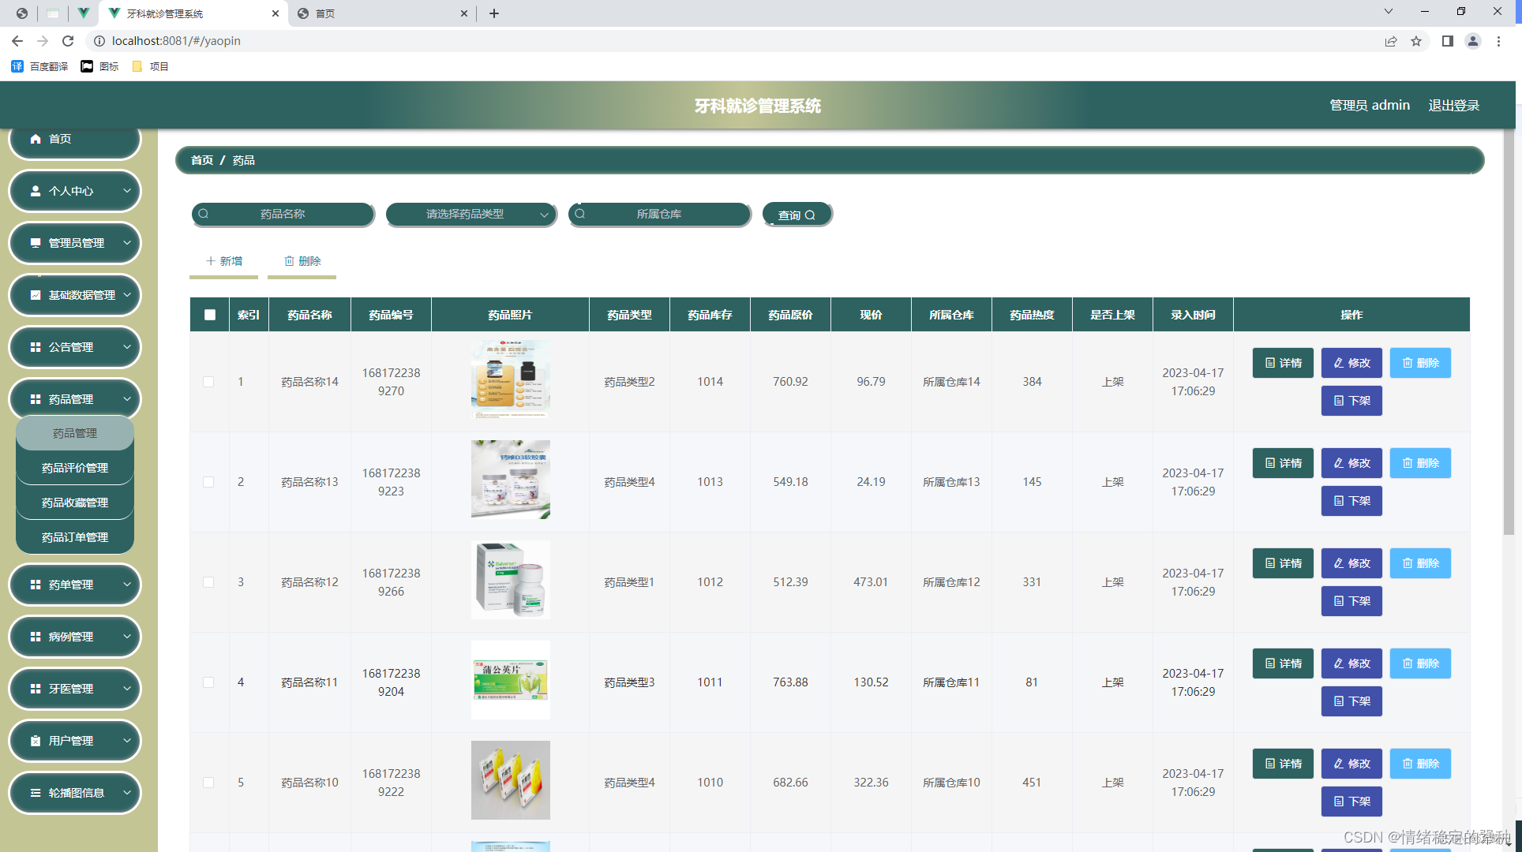Click 首页 in the breadcrumb
Viewport: 1522px width, 852px height.
point(202,160)
